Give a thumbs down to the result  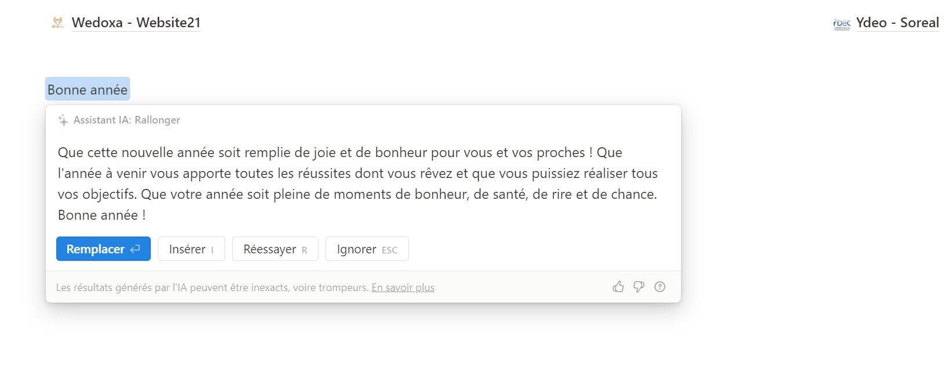coord(639,287)
